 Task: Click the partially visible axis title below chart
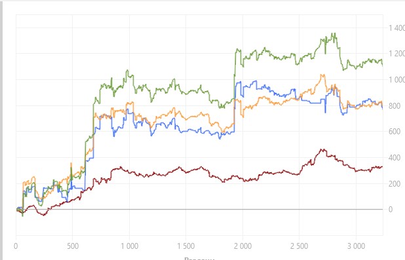click(199, 258)
